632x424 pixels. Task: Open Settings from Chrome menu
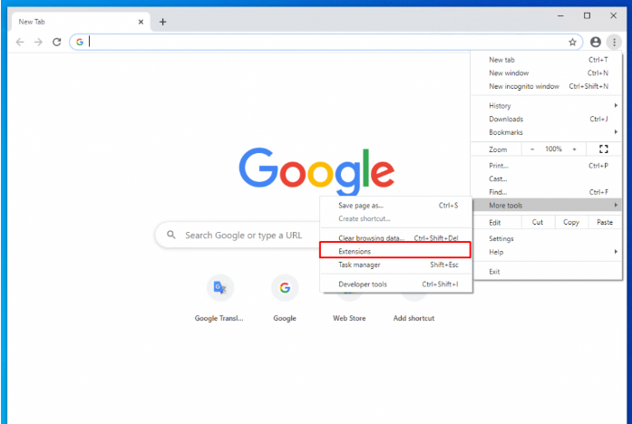(x=547, y=239)
